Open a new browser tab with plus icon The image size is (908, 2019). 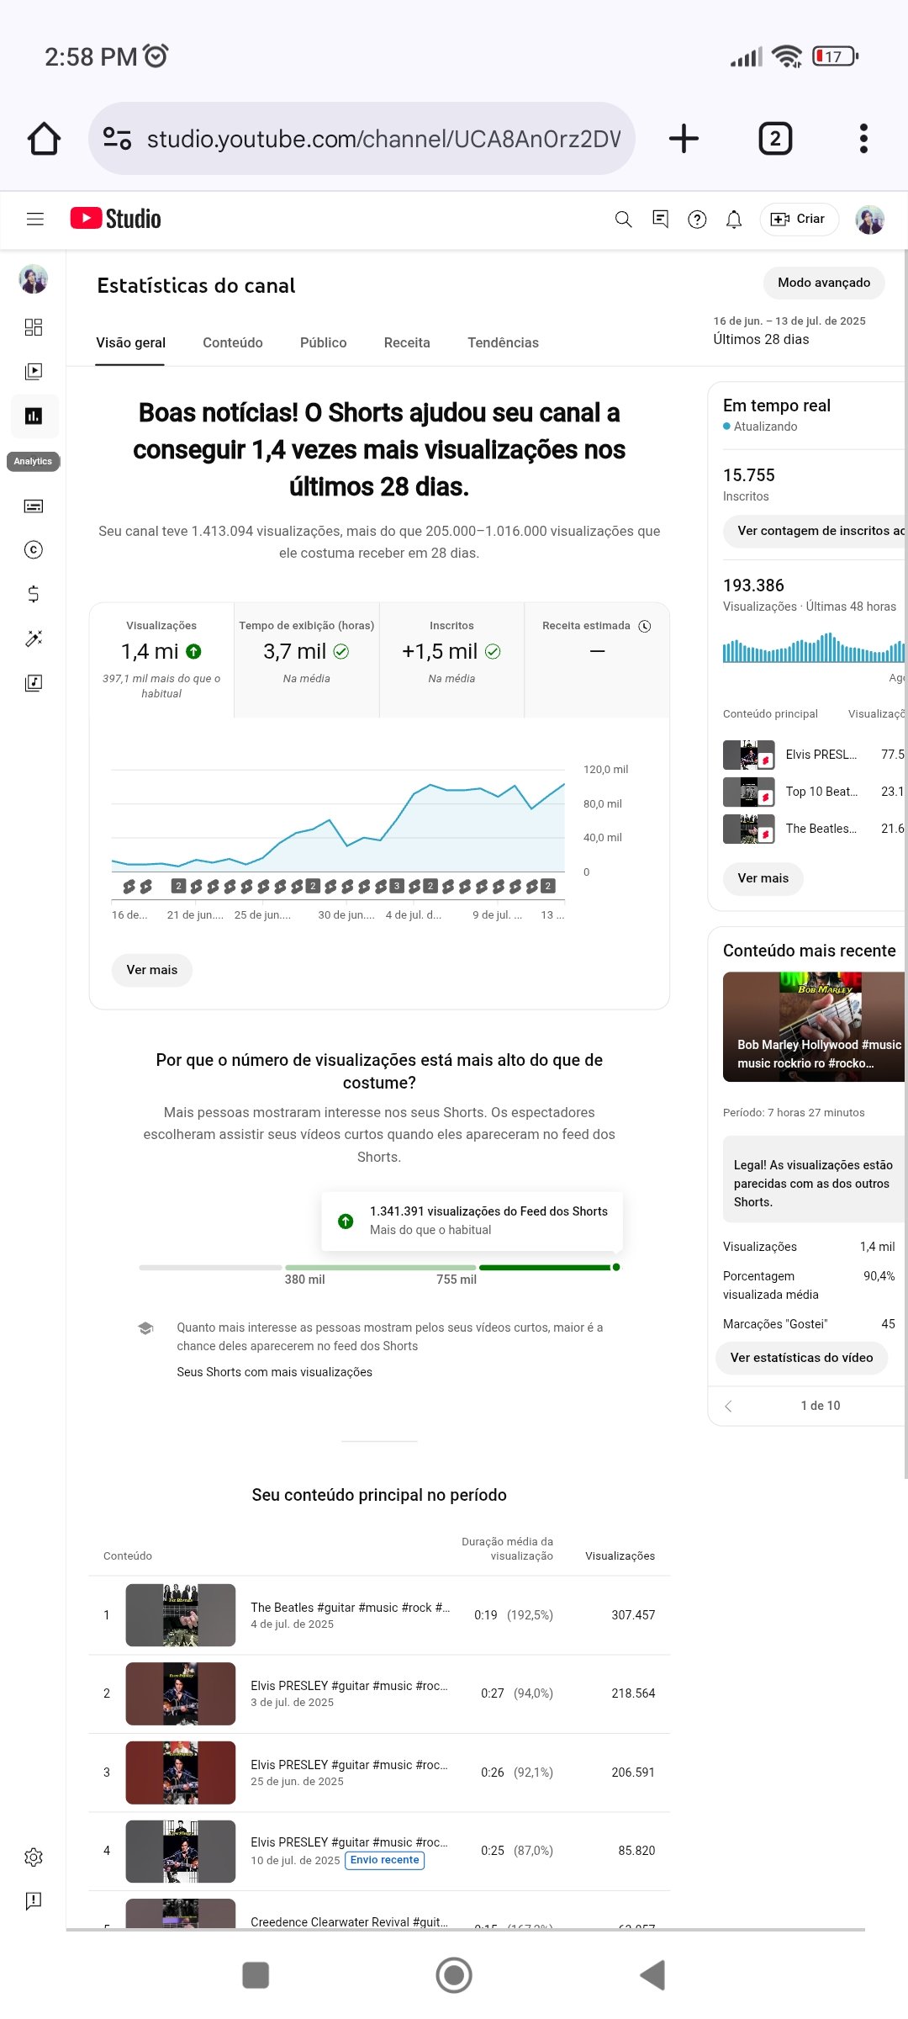684,138
